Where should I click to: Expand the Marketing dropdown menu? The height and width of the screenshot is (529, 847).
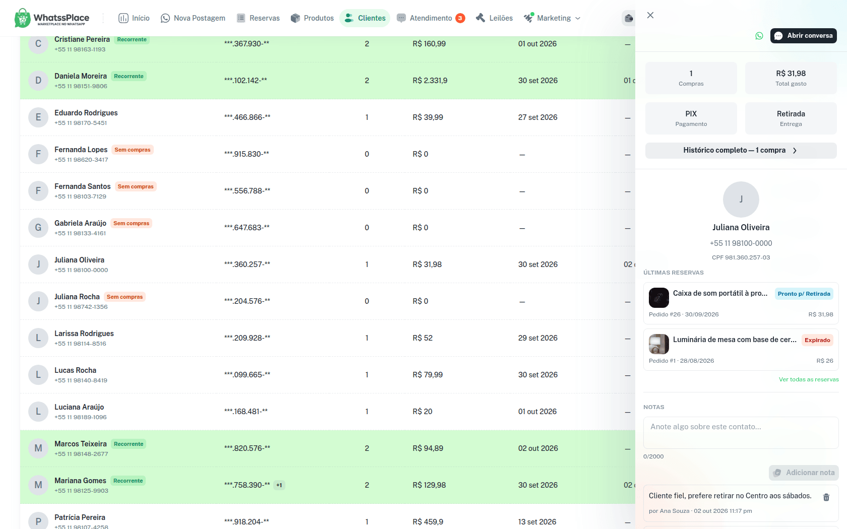pos(553,18)
